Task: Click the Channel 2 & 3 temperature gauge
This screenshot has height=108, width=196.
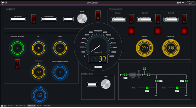Action: tap(171, 48)
